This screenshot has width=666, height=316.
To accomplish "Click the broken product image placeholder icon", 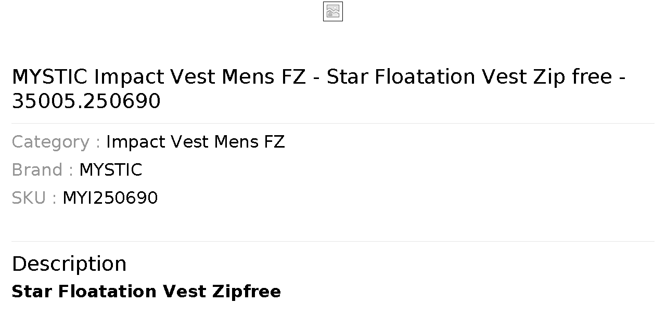I will pyautogui.click(x=333, y=11).
